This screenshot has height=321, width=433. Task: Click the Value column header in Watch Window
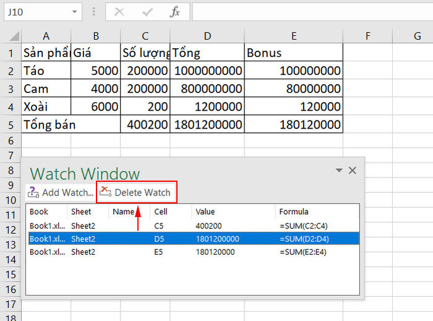pyautogui.click(x=233, y=212)
